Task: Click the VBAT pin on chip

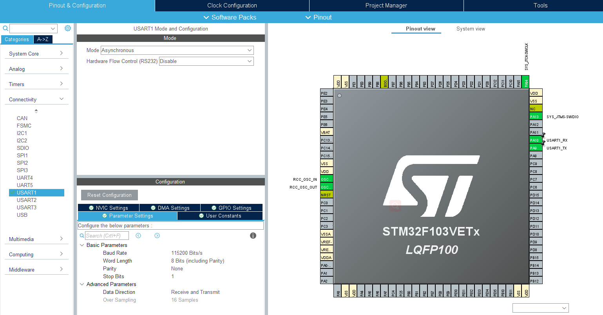Action: 327,132
